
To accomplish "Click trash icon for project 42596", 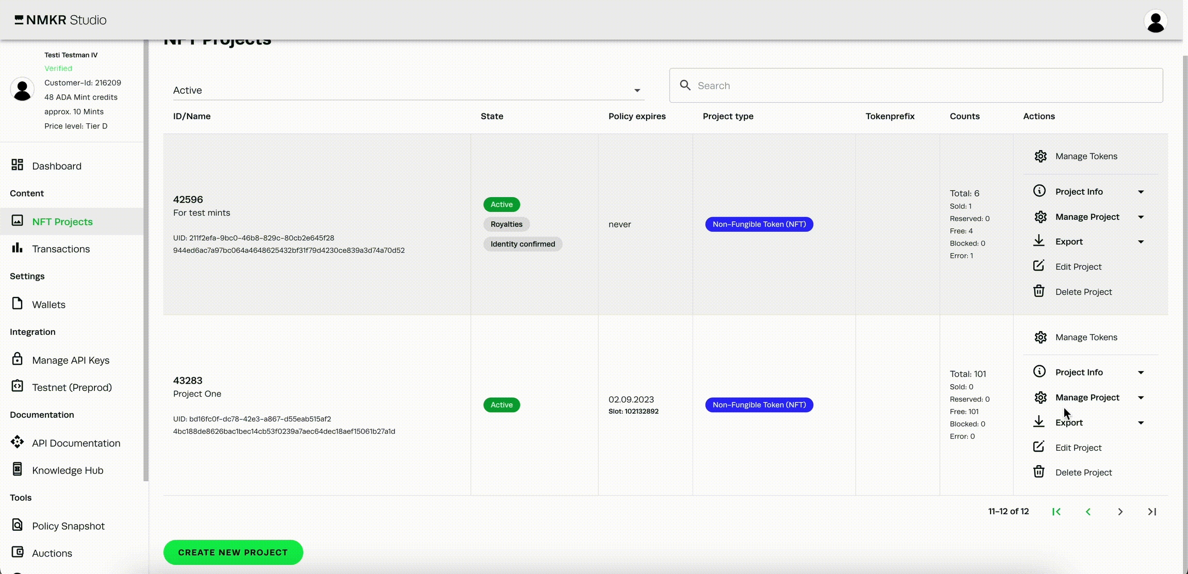I will pos(1038,291).
